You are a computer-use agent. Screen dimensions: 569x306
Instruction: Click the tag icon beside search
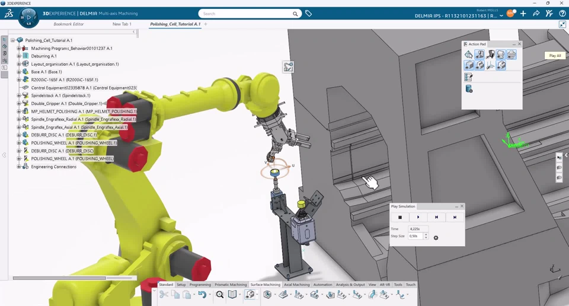click(x=308, y=14)
